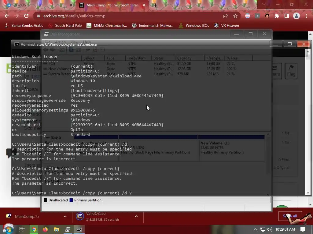Image resolution: width=313 pixels, height=234 pixels.
Task: Open the Chrome profile avatar
Action: coord(296,16)
